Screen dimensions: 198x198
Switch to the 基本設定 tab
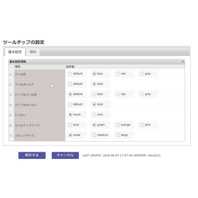tap(15, 52)
